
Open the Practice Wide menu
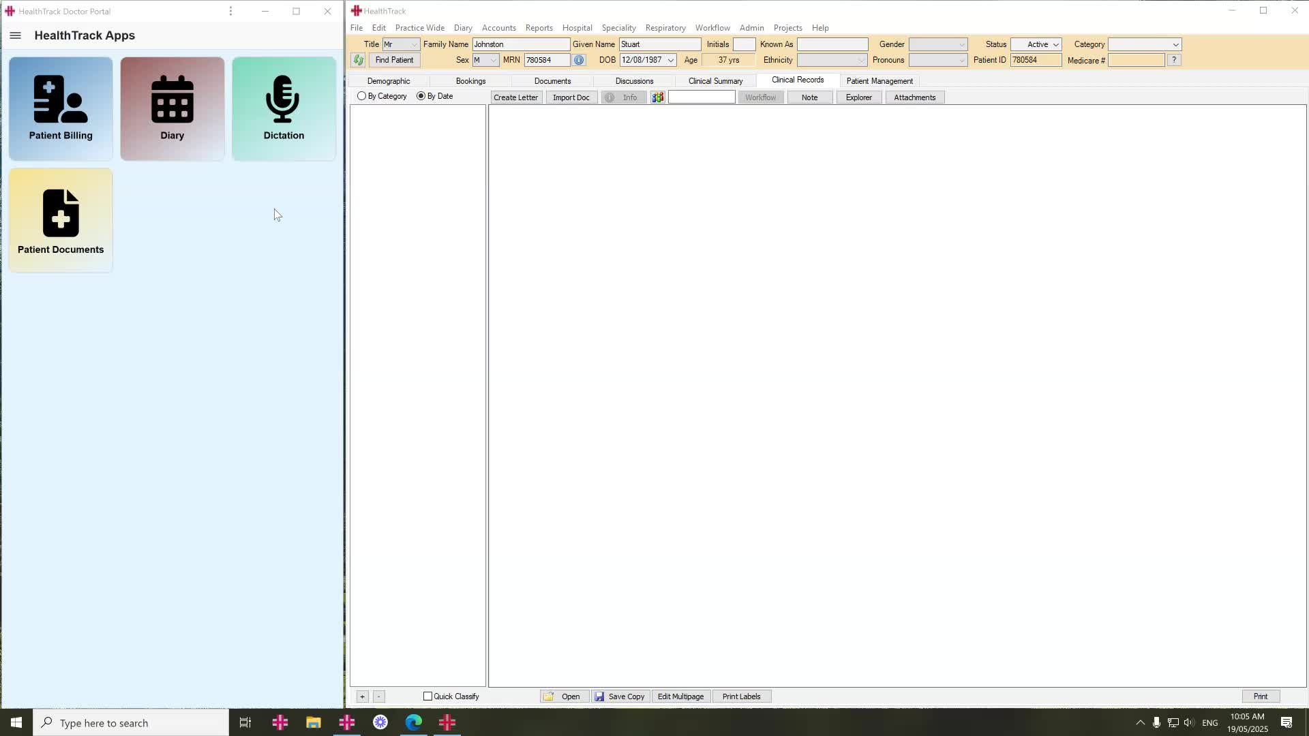tap(420, 28)
